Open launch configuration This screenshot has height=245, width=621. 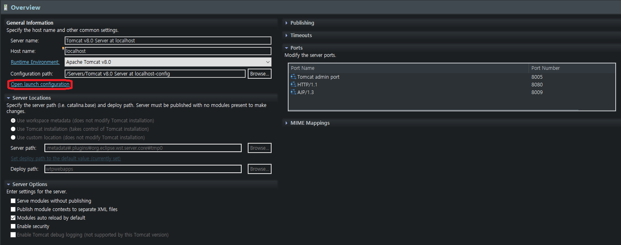39,84
